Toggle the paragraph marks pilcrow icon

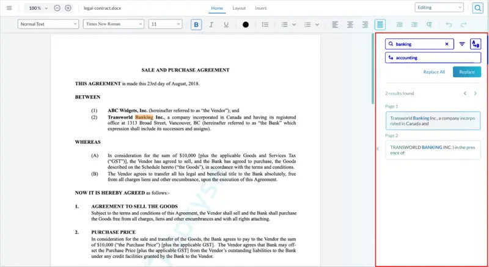(429, 24)
